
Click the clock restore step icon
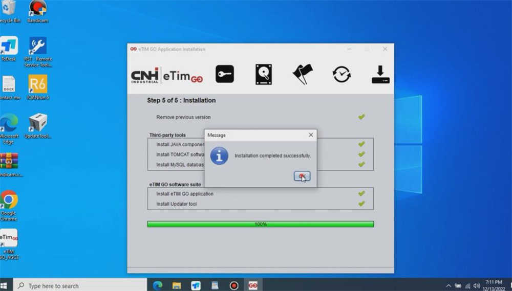[342, 74]
